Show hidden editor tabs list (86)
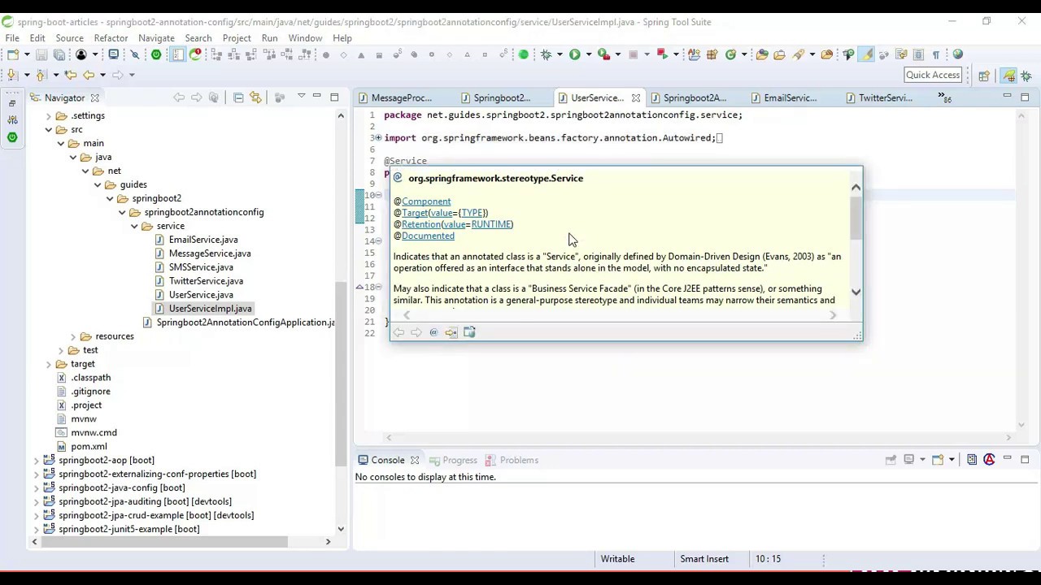The height and width of the screenshot is (585, 1041). [x=944, y=97]
